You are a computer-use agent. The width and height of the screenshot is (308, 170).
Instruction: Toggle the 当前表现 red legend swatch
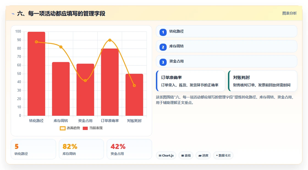[85, 128]
